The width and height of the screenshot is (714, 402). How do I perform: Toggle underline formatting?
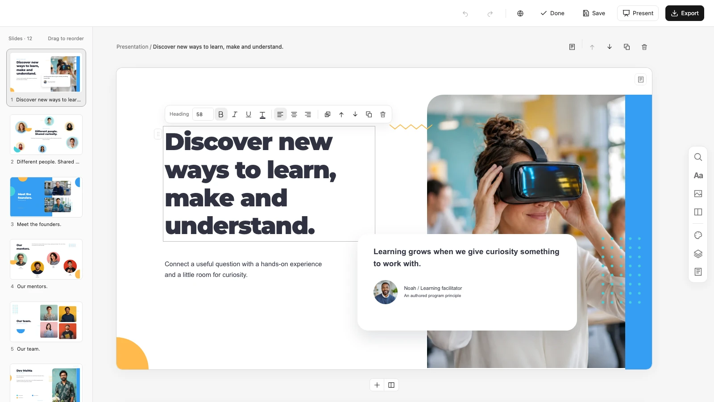click(x=249, y=114)
